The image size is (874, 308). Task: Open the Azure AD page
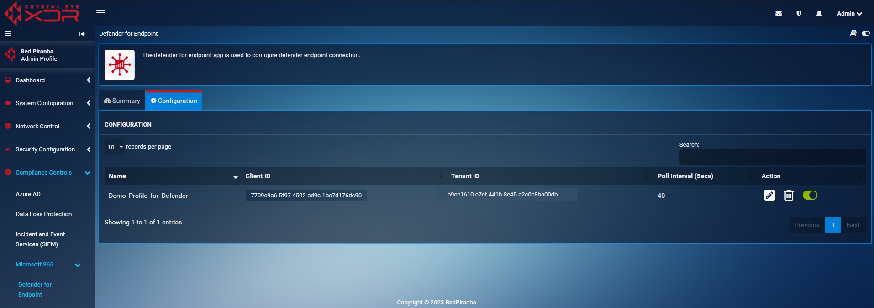28,194
